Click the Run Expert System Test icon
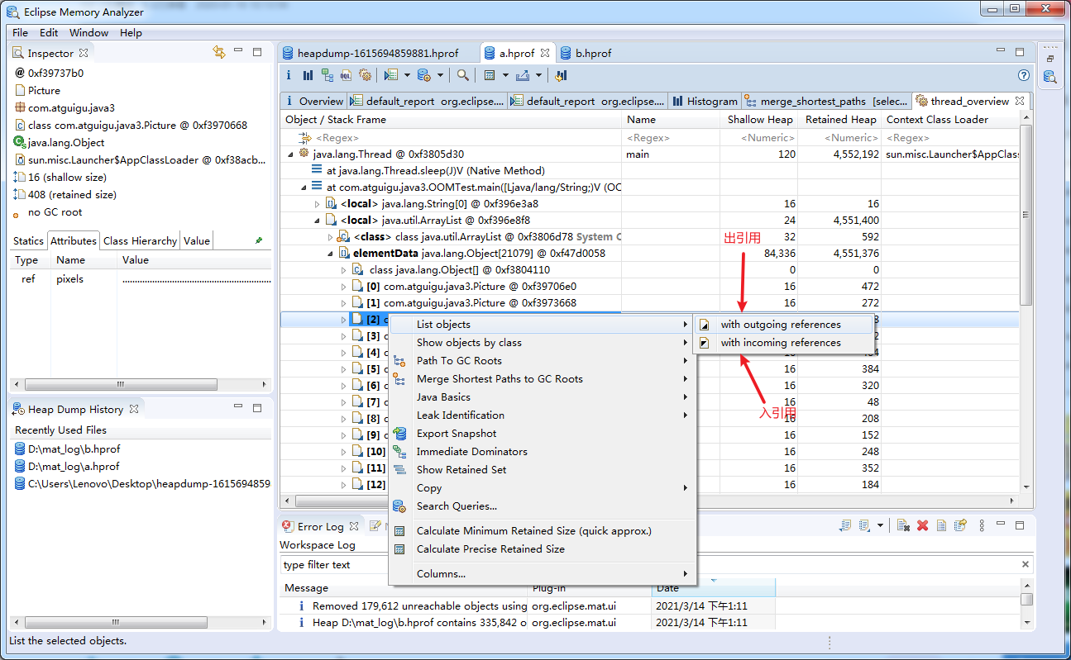The width and height of the screenshot is (1071, 660). tap(391, 75)
